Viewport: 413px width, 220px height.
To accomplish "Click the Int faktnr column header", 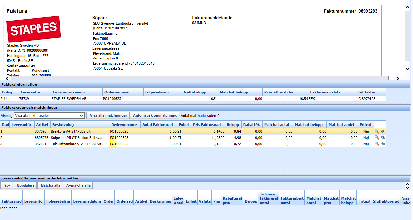I will (371, 92).
